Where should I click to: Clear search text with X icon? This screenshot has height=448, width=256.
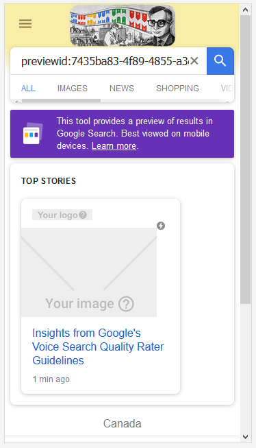click(194, 60)
